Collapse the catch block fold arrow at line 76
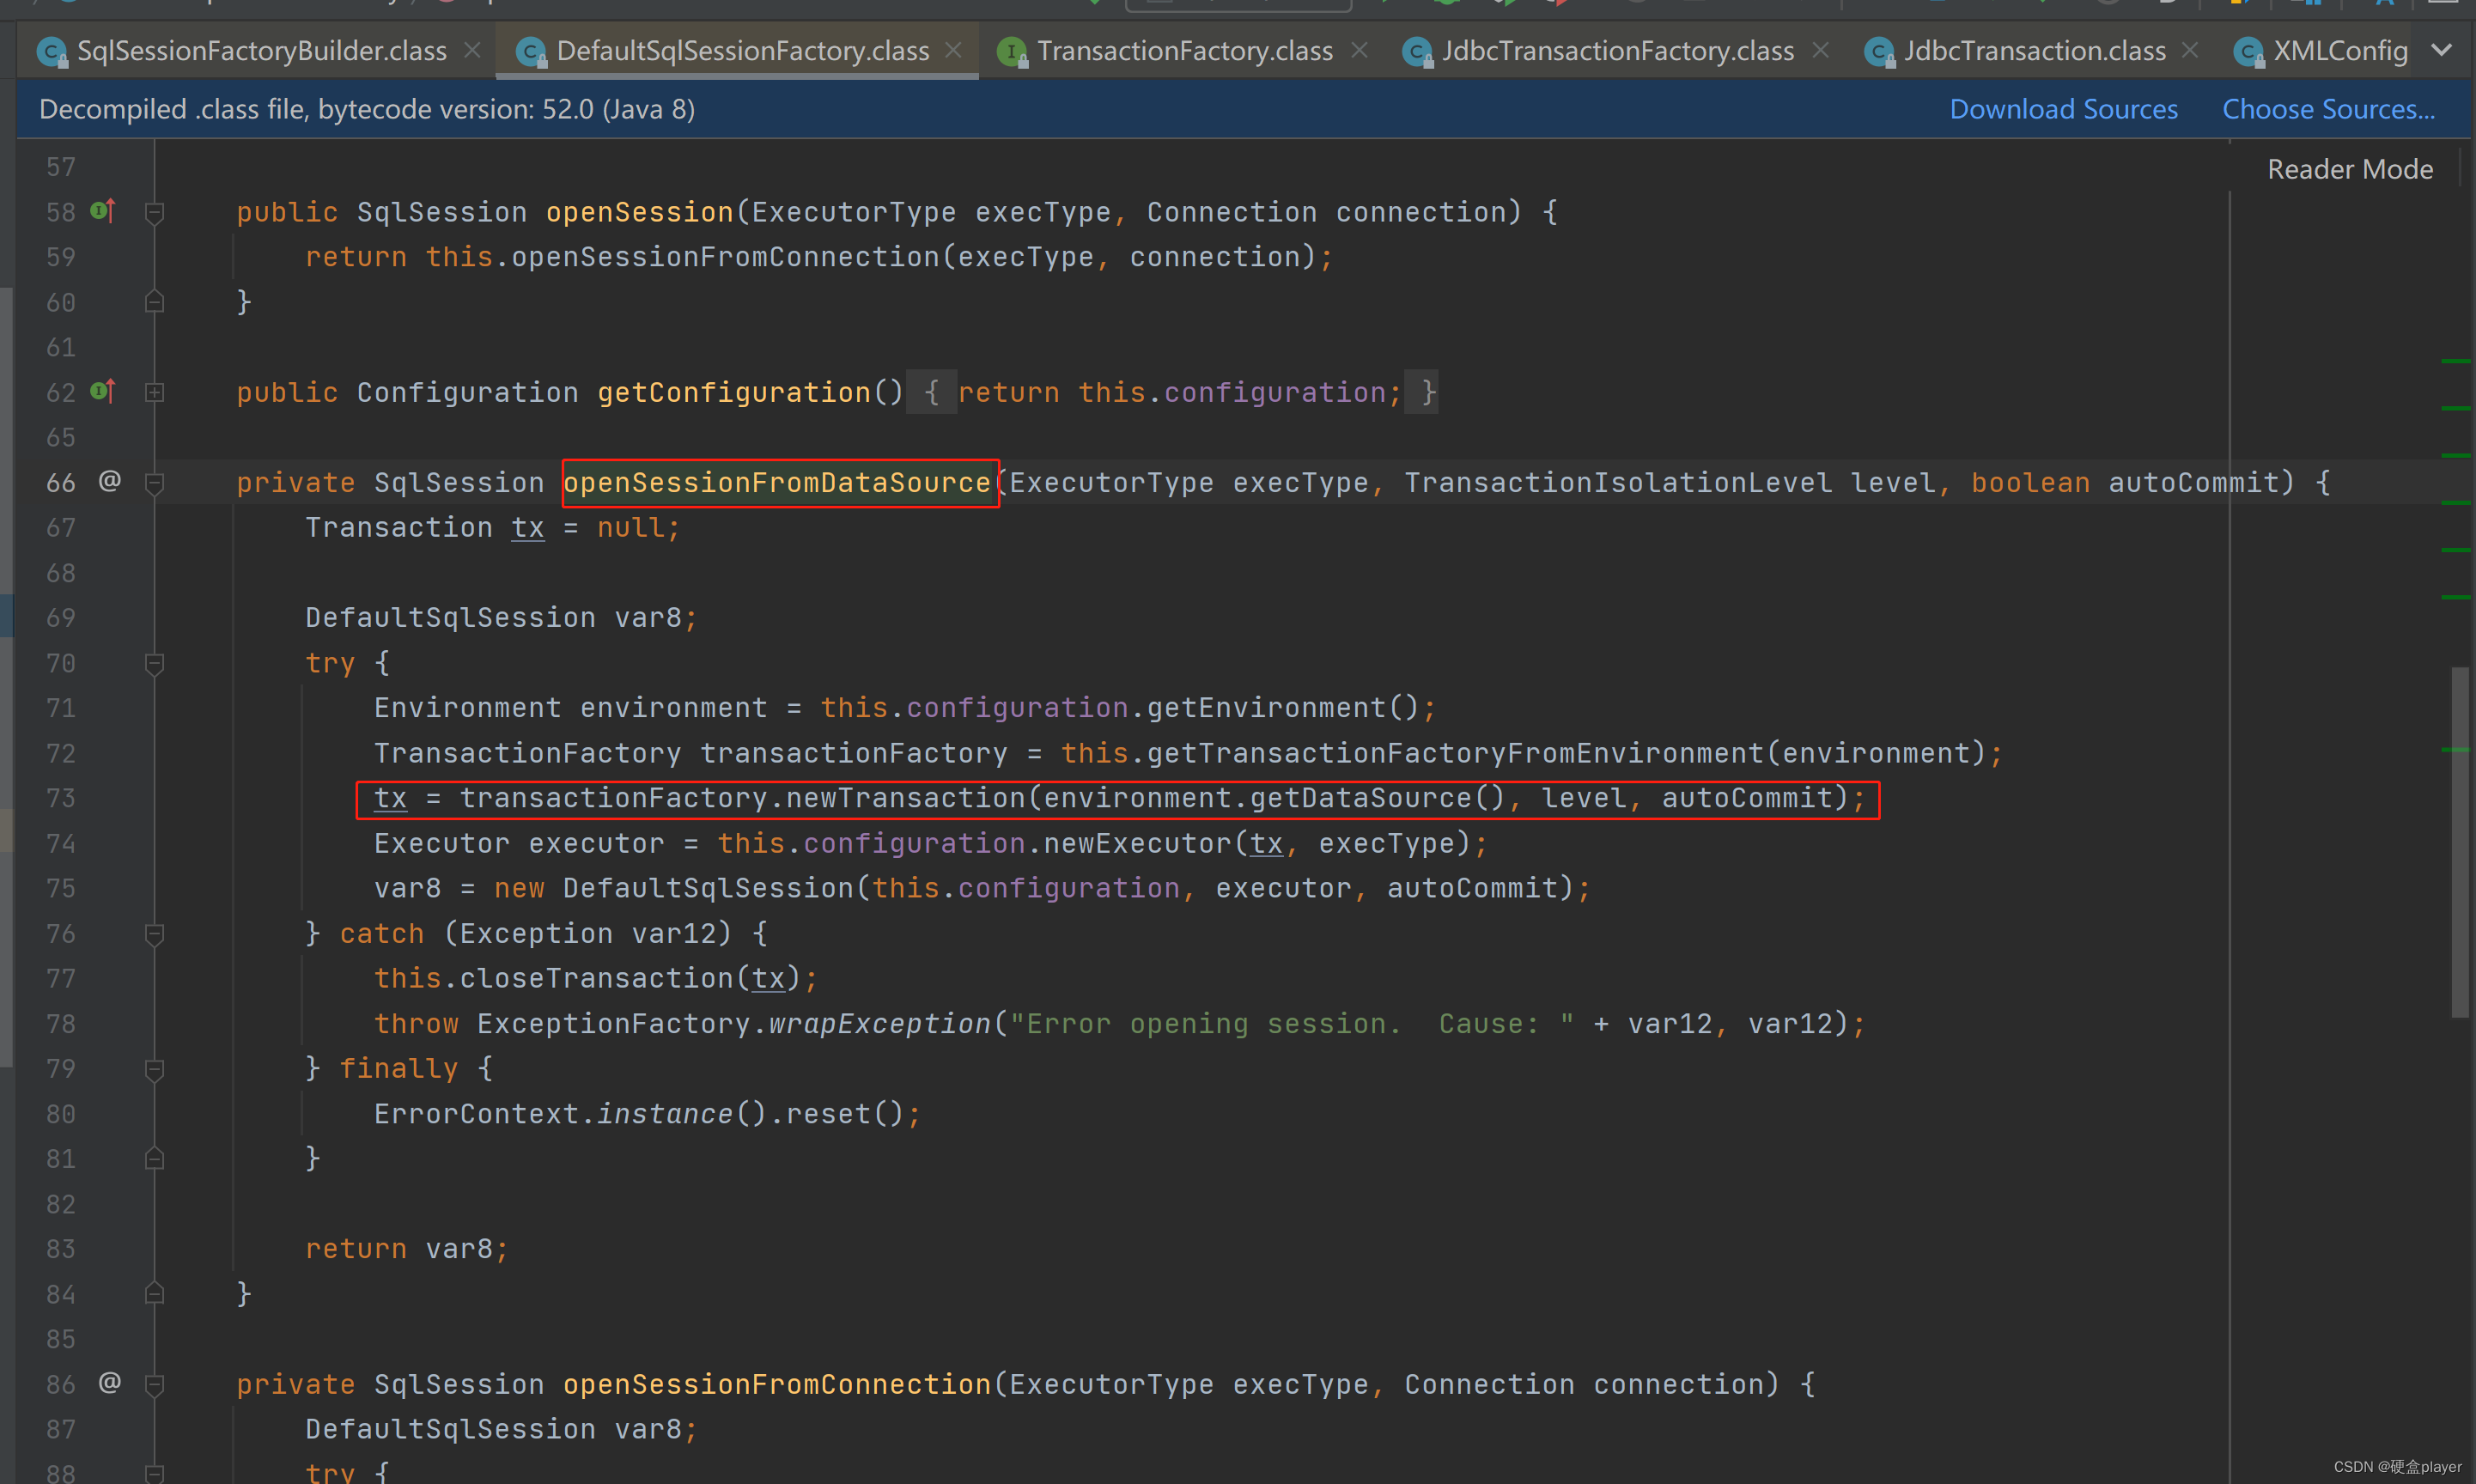 tap(154, 933)
